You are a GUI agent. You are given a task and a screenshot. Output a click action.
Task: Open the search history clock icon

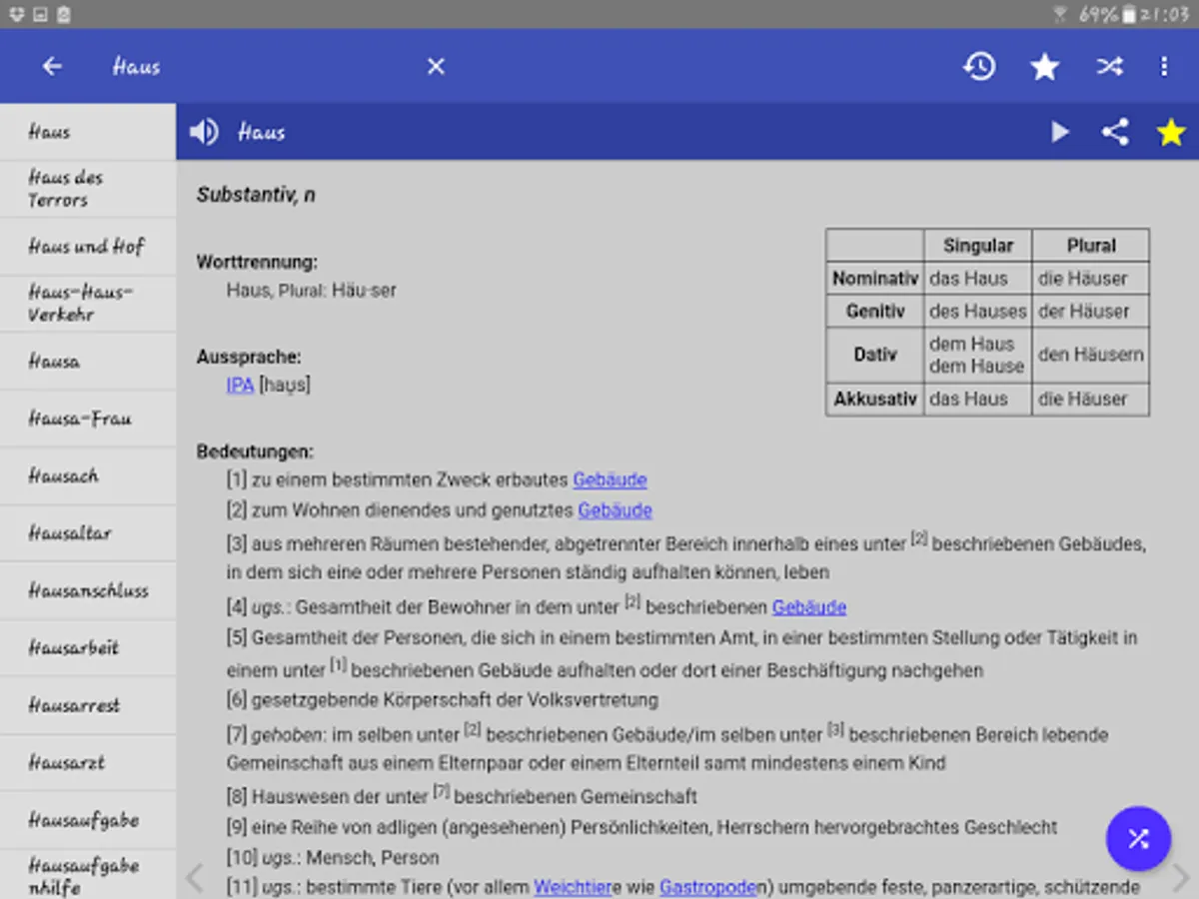(979, 66)
